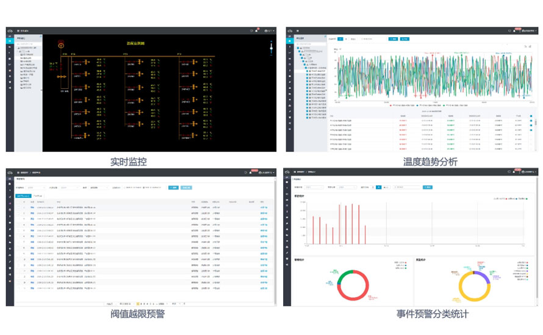Click the orange bus-tie breaker symbol in the diagram
This screenshot has height=335, width=543.
click(x=60, y=77)
